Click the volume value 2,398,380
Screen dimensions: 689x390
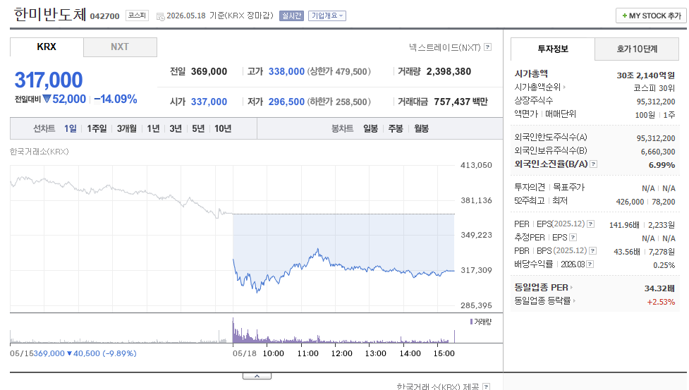click(449, 72)
